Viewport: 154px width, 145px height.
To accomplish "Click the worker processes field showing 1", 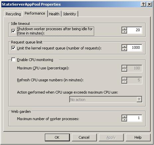I will [134, 118].
